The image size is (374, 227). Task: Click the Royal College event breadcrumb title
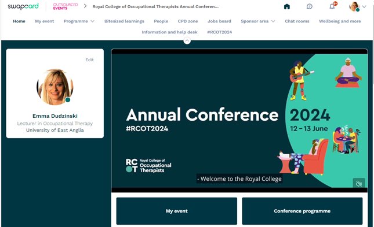pyautogui.click(x=155, y=7)
